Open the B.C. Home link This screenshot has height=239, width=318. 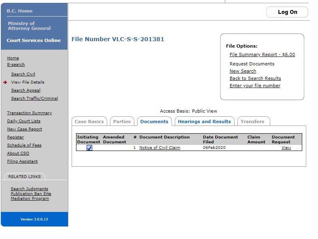(19, 11)
